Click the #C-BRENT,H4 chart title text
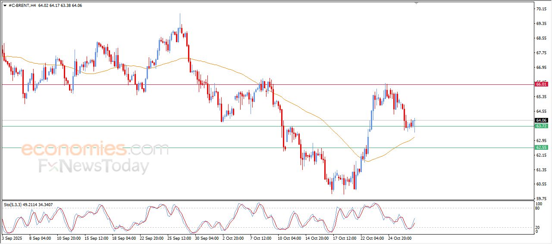The image size is (552, 244). (22, 6)
